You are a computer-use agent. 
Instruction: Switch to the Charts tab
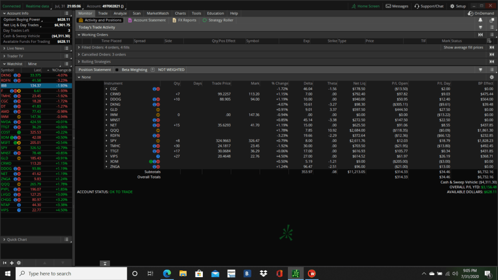180,13
